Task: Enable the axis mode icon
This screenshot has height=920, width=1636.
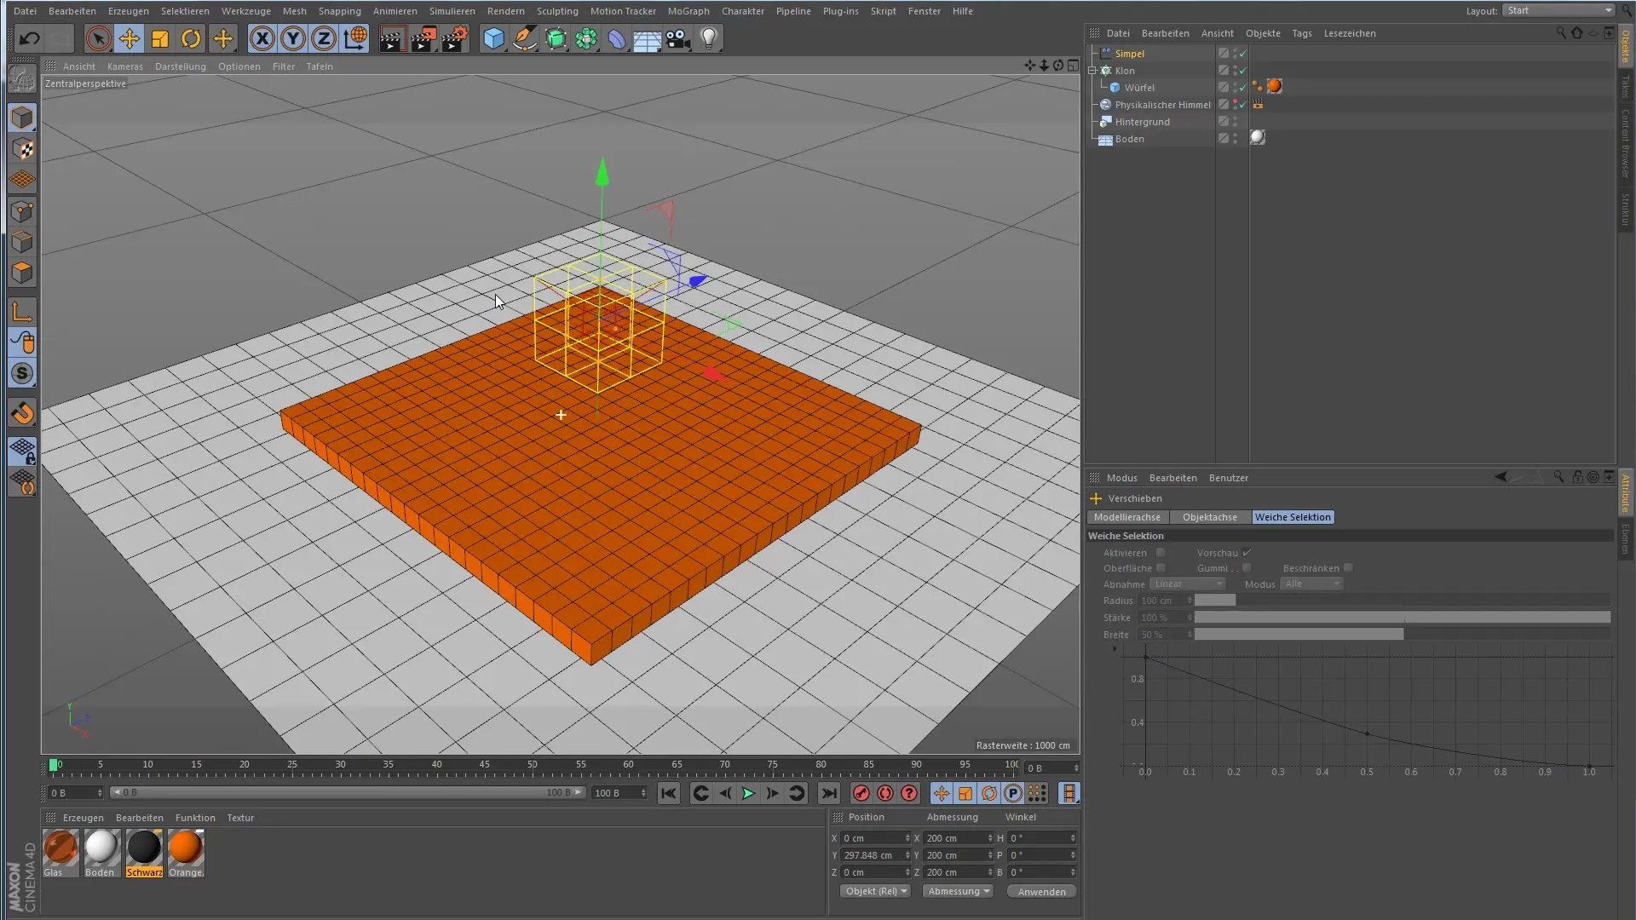Action: [22, 312]
